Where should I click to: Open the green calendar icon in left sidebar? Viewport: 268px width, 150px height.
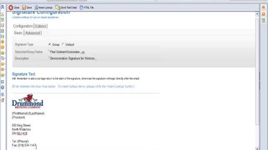[x=3, y=20]
